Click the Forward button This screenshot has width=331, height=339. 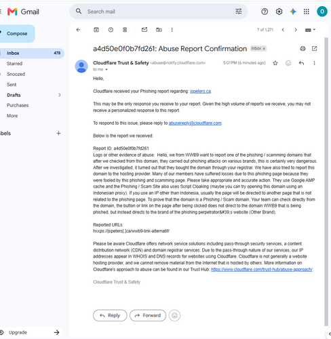point(148,315)
